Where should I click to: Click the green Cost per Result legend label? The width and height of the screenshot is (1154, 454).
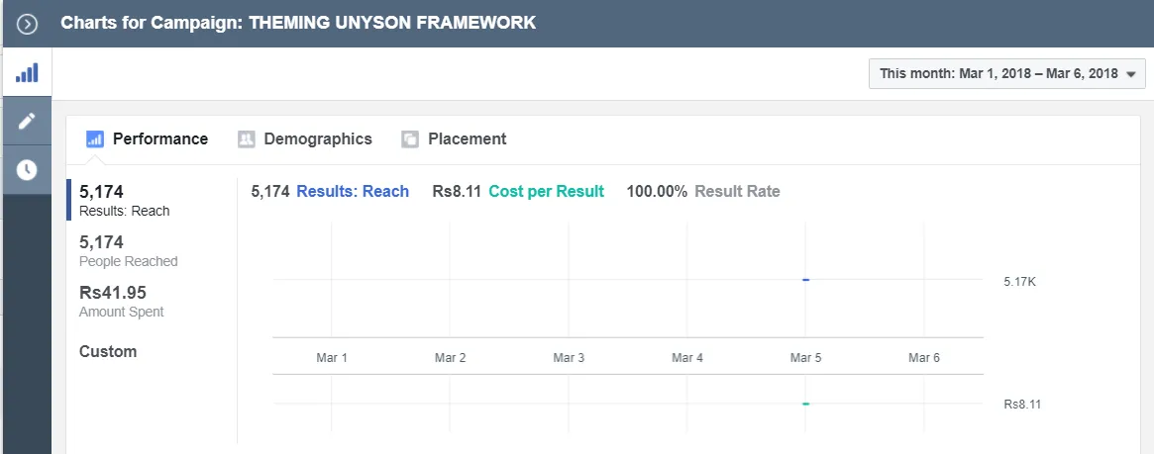pos(546,192)
